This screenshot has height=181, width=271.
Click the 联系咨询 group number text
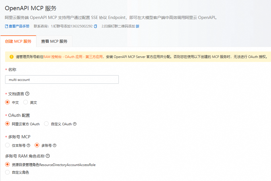tap(63, 26)
